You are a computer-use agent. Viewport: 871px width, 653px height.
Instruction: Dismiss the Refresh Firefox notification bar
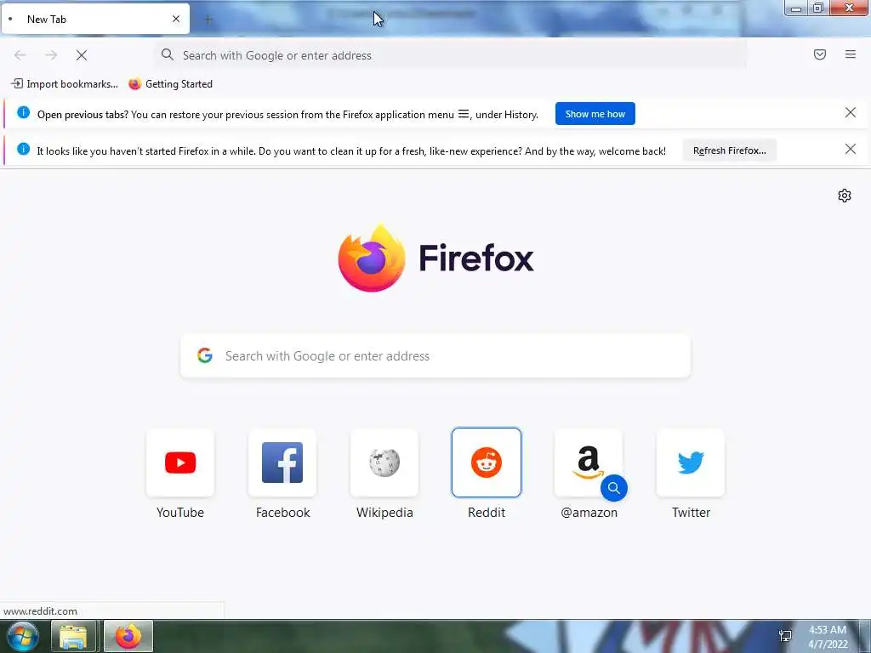851,149
